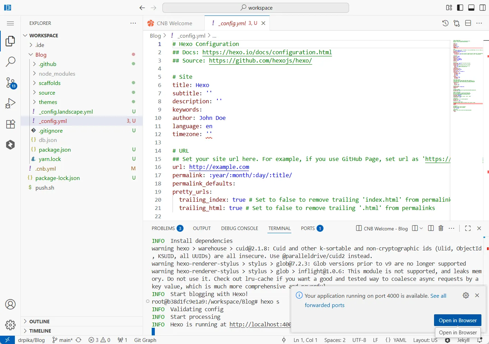Viewport: 489px width, 344px height.
Task: Open the Explorer view in activity bar
Action: point(10,41)
